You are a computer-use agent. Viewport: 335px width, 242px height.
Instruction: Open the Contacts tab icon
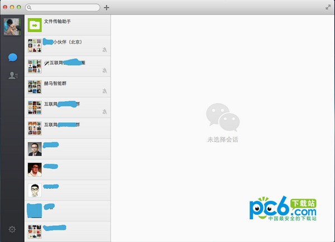[13, 76]
